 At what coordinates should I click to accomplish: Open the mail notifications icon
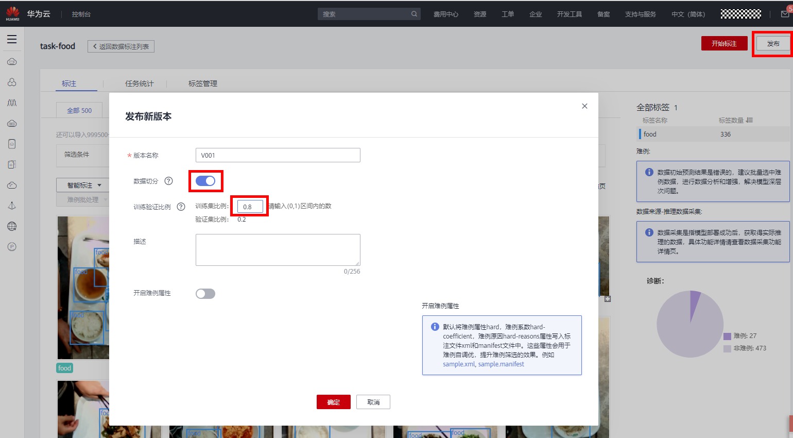coord(785,14)
